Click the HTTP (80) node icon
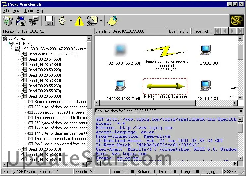Viewport: 246px width, 176px height. tap(11, 44)
